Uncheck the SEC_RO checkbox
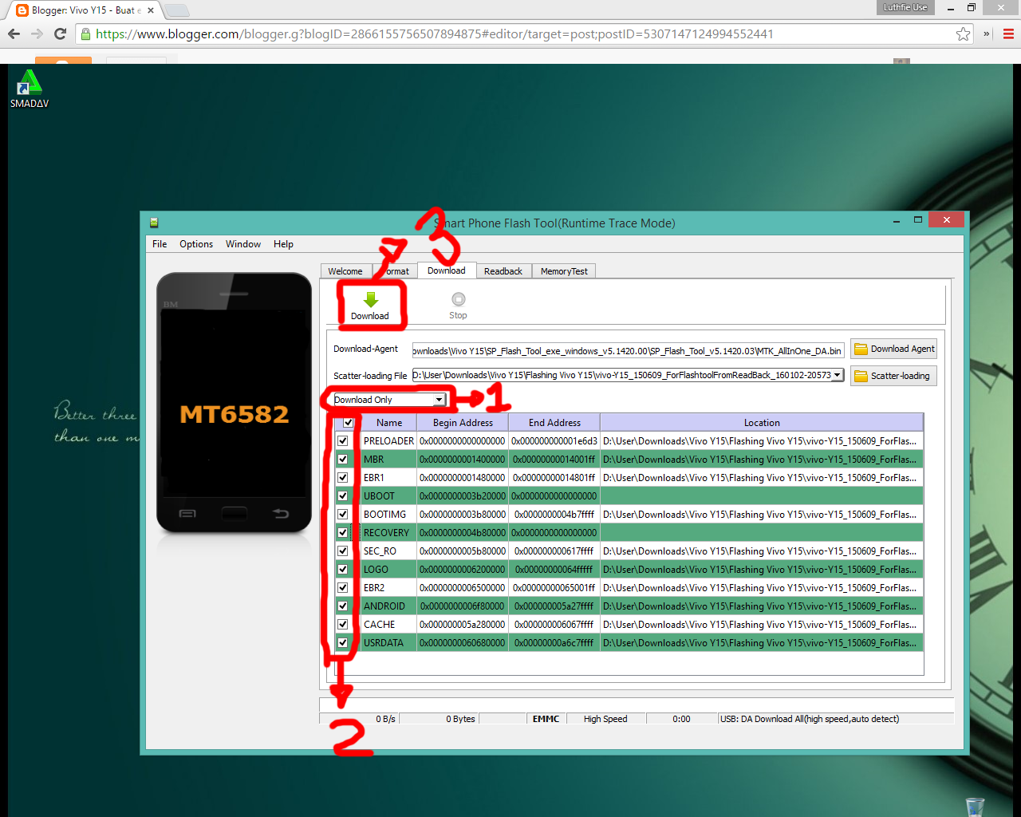The width and height of the screenshot is (1021, 817). tap(343, 551)
